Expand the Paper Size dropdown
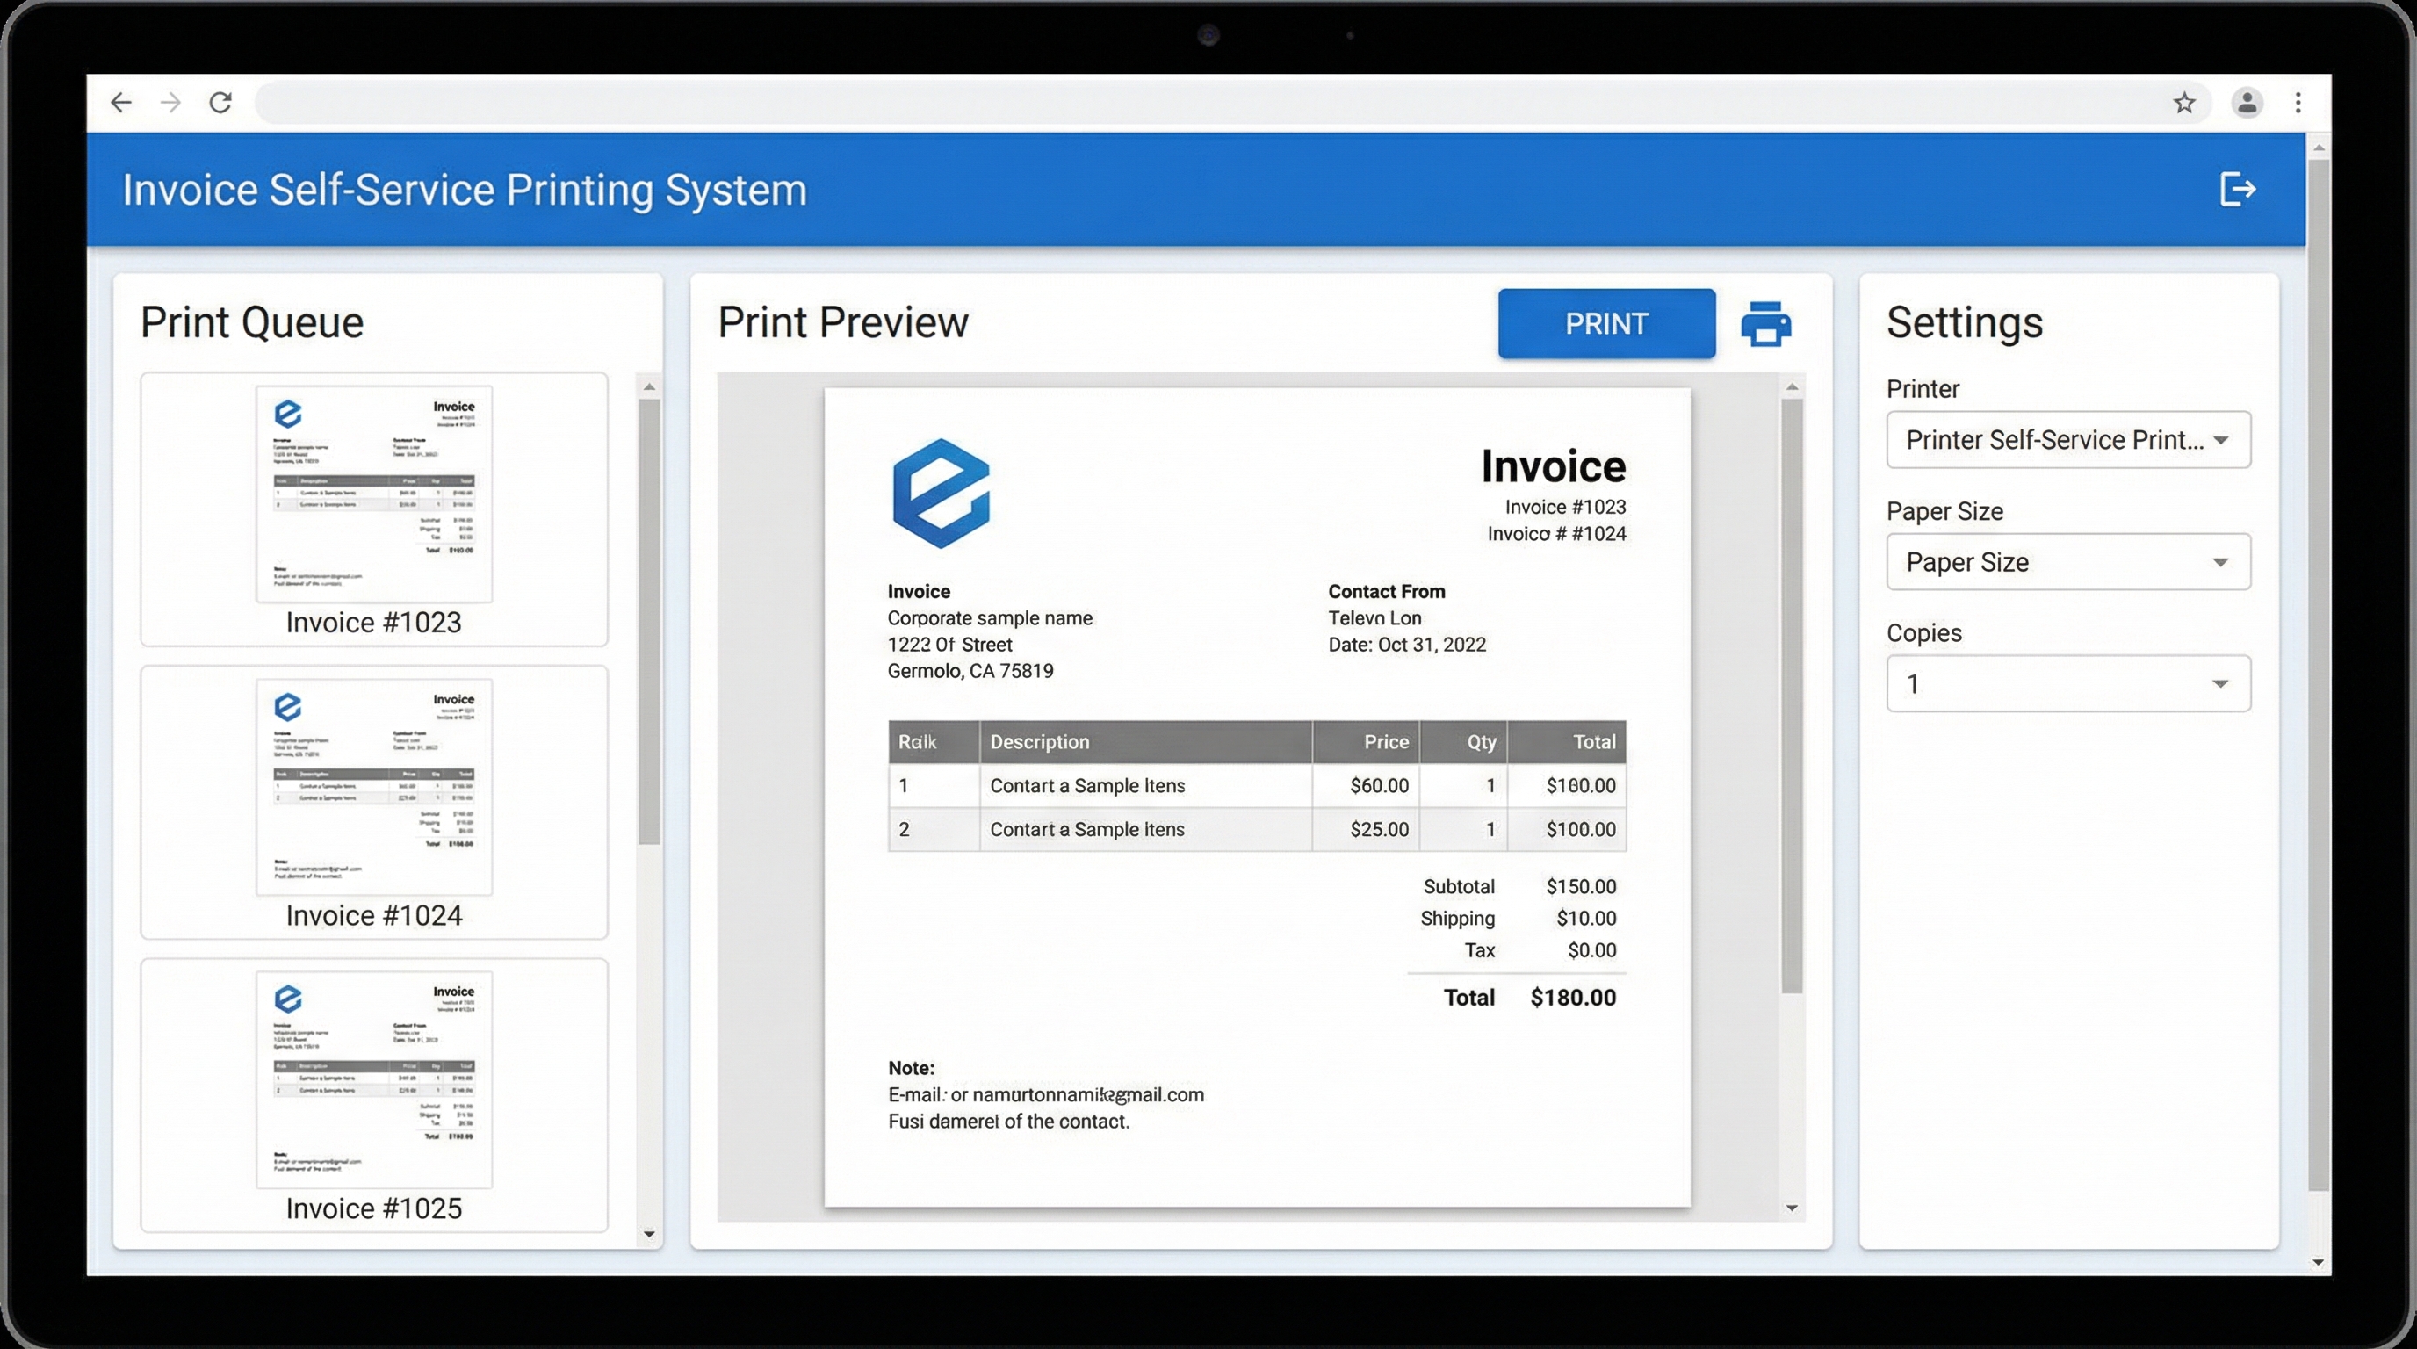 (2068, 562)
